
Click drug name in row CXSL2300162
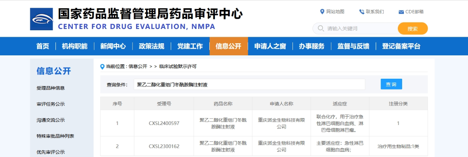223,146
